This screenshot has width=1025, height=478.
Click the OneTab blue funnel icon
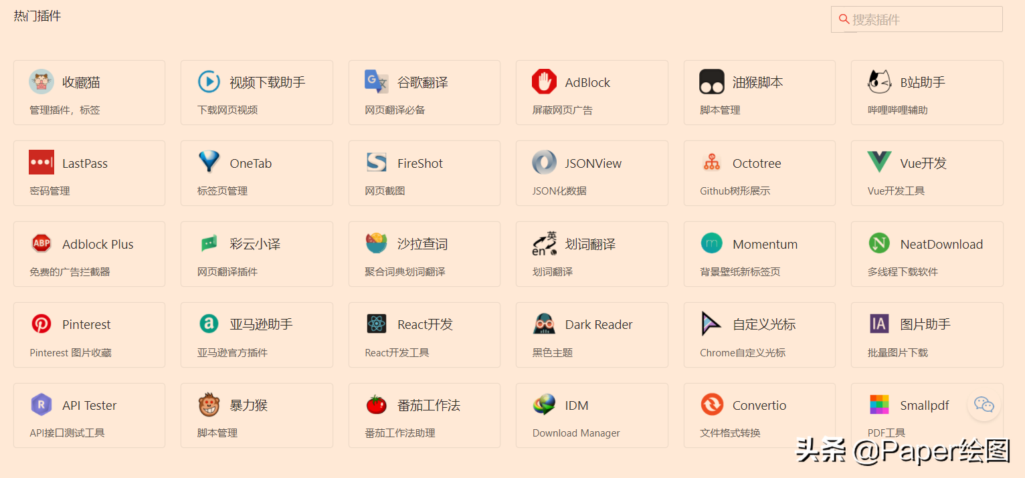click(x=209, y=162)
